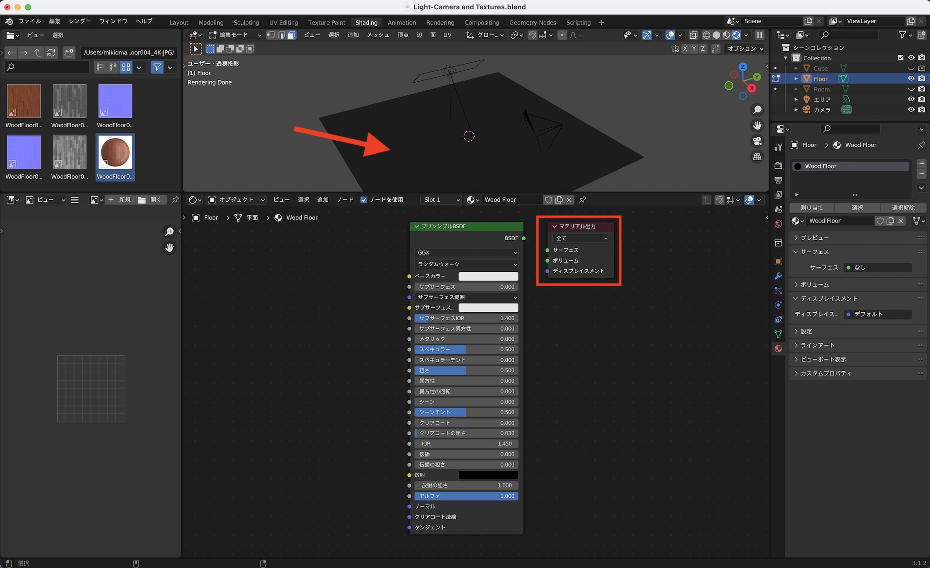Open the Slot 1 dropdown
Screen dimensions: 930x568
[x=441, y=200]
